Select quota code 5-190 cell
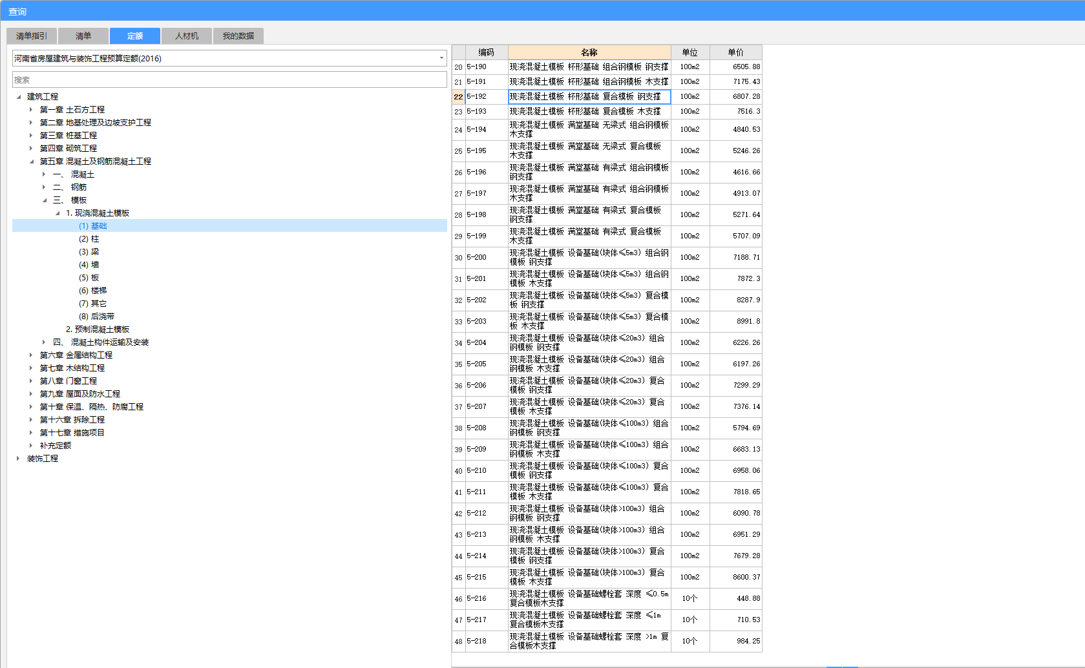This screenshot has width=1085, height=668. (x=487, y=67)
